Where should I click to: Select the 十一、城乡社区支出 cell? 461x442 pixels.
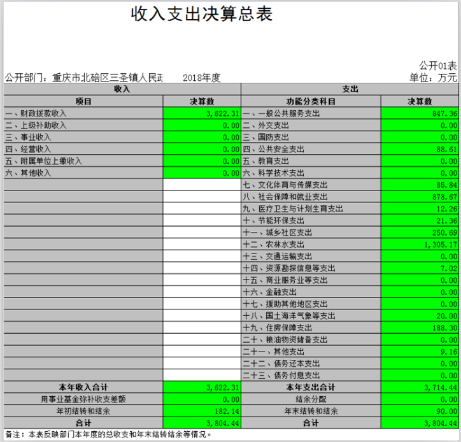tap(311, 232)
